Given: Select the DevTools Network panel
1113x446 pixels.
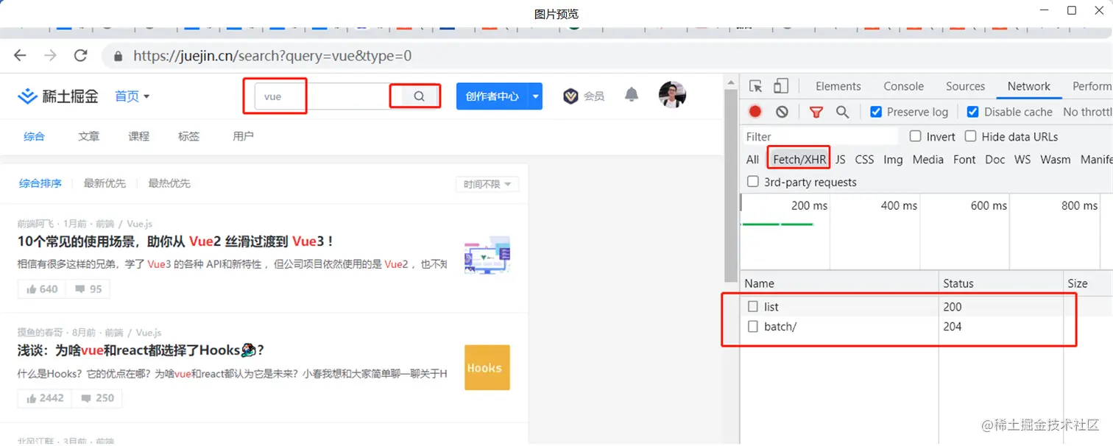Looking at the screenshot, I should coord(1028,86).
